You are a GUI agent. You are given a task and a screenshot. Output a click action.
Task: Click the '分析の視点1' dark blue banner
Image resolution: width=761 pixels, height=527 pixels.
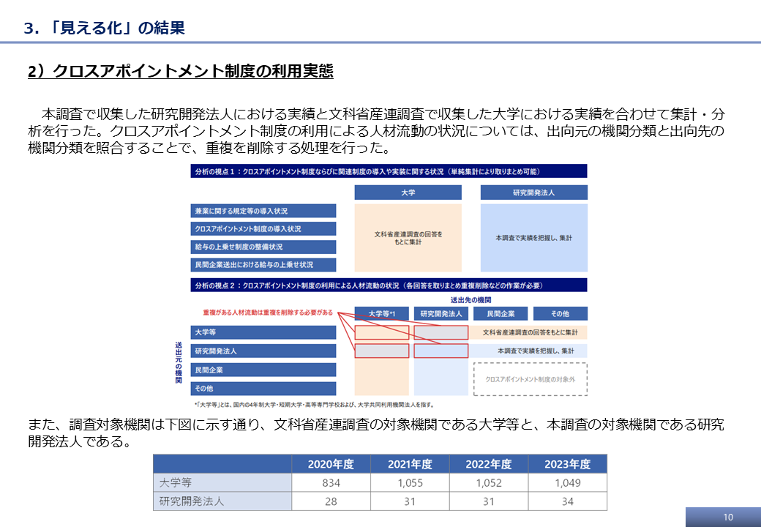pyautogui.click(x=389, y=171)
